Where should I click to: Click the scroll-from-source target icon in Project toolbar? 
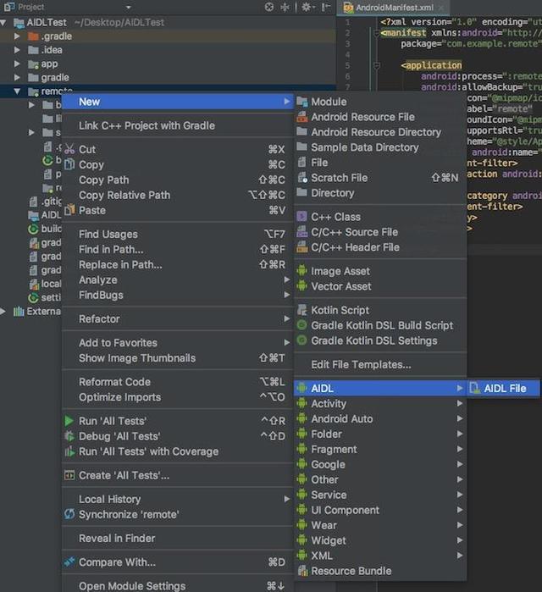(269, 7)
